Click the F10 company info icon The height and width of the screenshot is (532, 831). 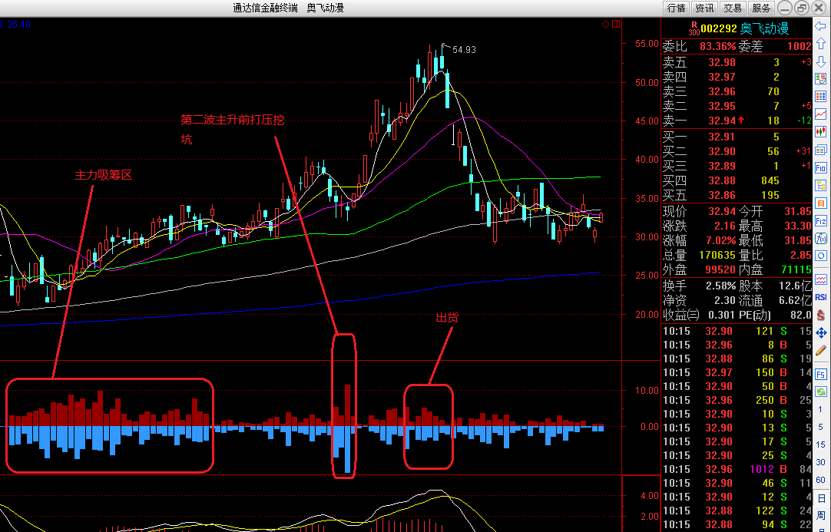pyautogui.click(x=821, y=168)
